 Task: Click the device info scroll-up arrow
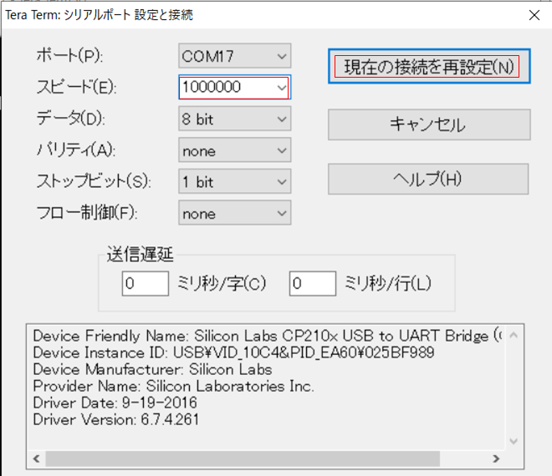coord(514,335)
